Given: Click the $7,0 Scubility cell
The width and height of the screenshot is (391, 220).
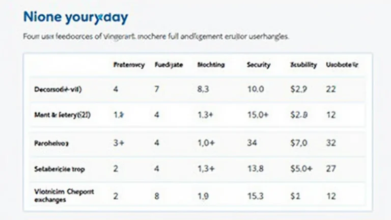Looking at the screenshot, I should (x=298, y=144).
